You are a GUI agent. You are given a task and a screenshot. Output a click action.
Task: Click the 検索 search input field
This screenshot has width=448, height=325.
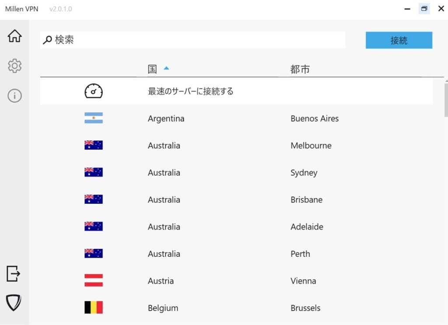pyautogui.click(x=197, y=40)
